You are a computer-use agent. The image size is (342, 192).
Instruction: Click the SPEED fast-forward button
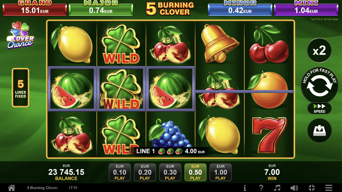point(319,109)
